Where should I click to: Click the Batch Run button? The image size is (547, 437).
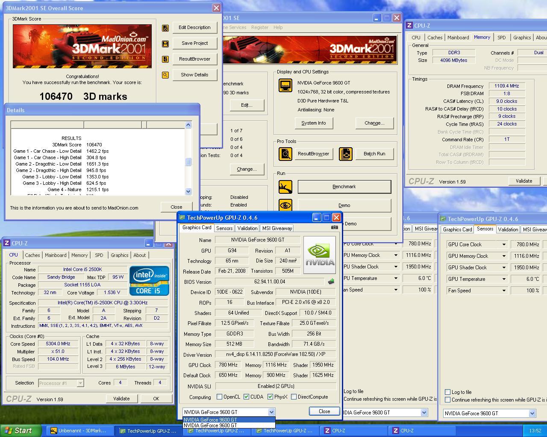coord(374,154)
